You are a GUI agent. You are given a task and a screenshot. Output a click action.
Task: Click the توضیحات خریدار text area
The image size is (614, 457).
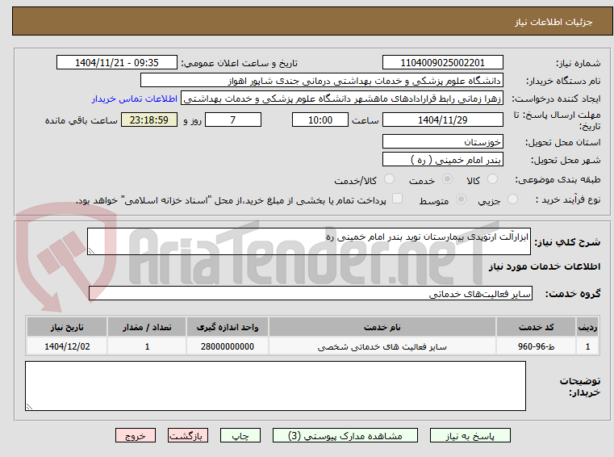click(x=275, y=386)
